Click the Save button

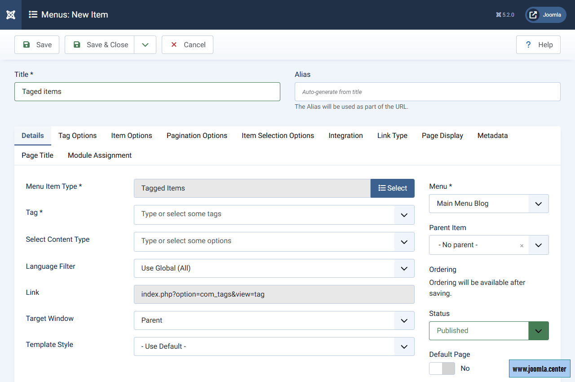37,45
